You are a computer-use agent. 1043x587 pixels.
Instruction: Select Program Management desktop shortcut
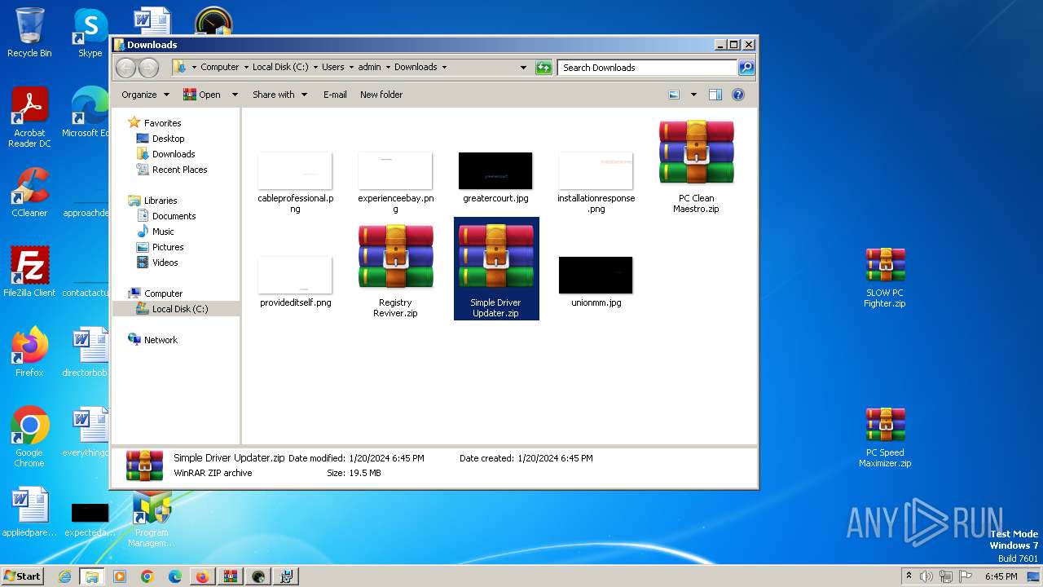pyautogui.click(x=152, y=519)
